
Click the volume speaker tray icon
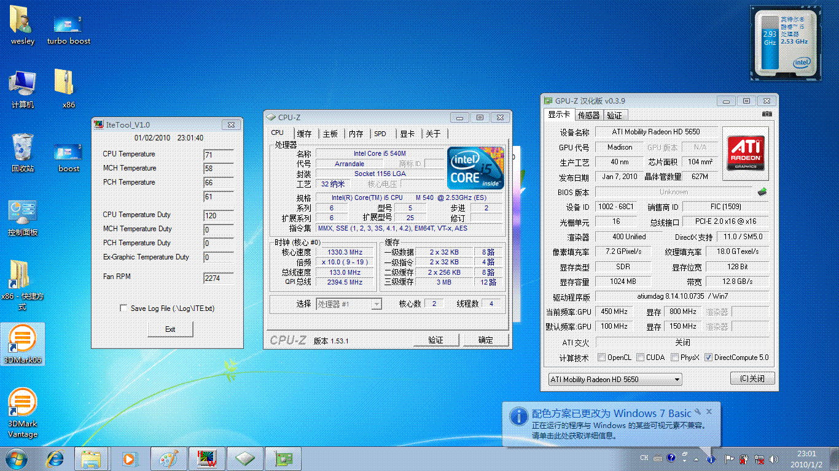[x=775, y=458]
